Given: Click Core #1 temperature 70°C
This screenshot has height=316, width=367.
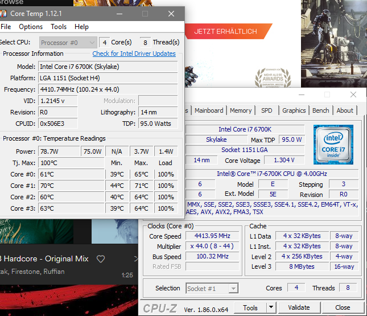Looking at the screenshot, I should (x=71, y=186).
